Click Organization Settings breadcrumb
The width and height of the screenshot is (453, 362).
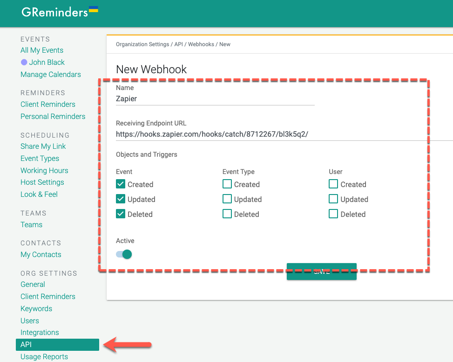point(142,44)
